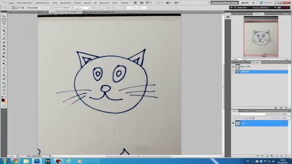Select the Rectangular Marquee tool

pos(4,20)
